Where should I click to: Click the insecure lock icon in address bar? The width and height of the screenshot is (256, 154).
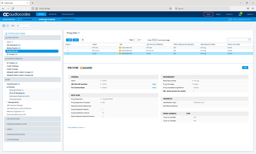click(x=36, y=8)
